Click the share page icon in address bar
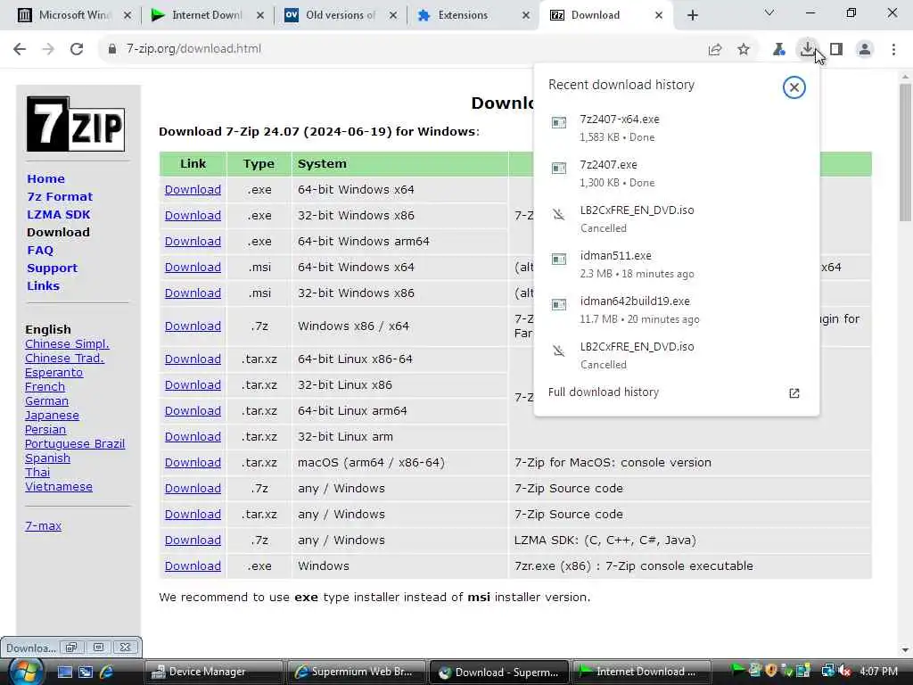 tap(715, 50)
